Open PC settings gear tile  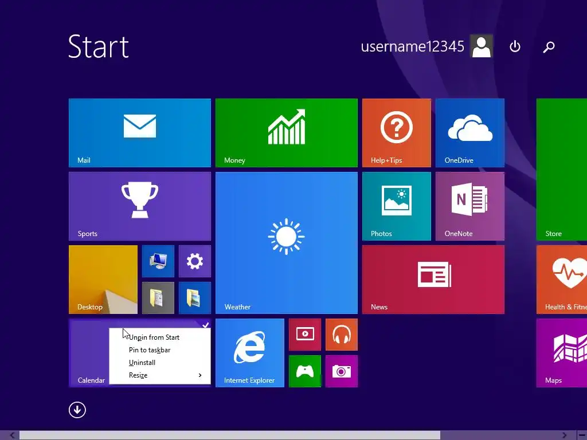195,261
